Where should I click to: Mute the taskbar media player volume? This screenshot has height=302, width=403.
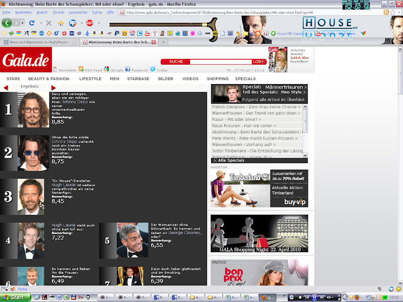click(329, 297)
